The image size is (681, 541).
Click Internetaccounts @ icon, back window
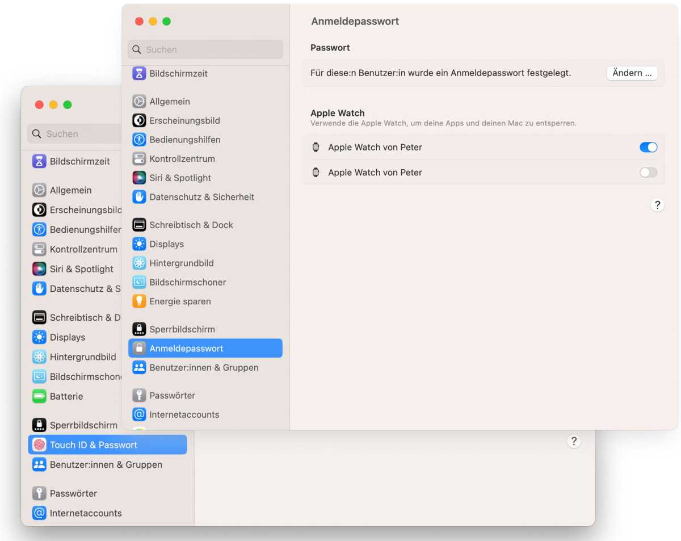[x=39, y=513]
